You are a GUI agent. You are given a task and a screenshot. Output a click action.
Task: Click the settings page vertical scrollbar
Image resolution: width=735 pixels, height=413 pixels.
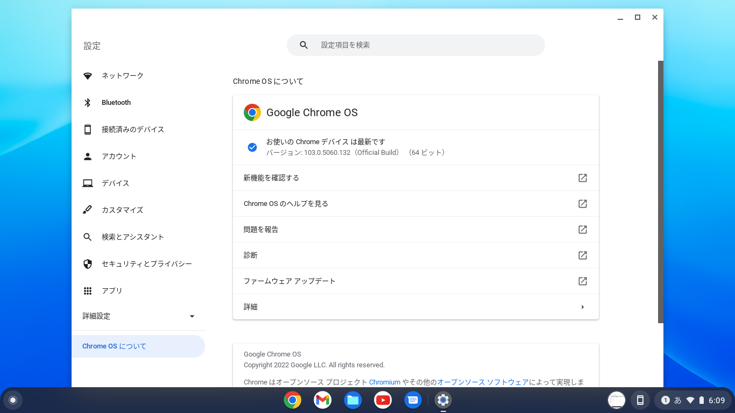[661, 192]
